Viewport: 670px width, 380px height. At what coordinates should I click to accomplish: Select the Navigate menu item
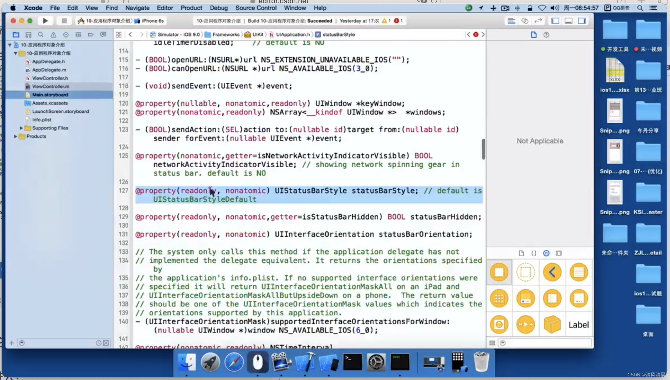tap(137, 8)
